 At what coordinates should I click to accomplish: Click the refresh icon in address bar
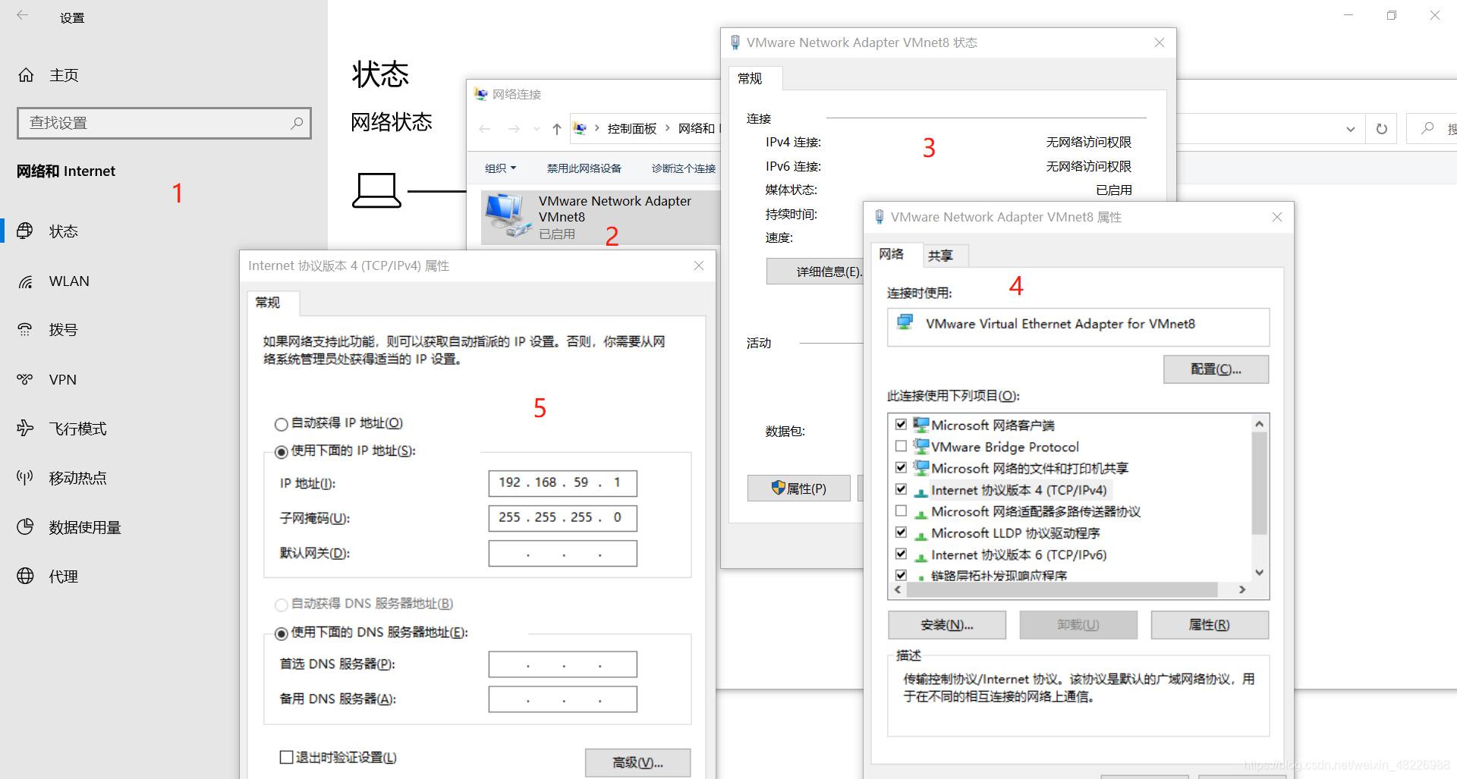click(1382, 129)
